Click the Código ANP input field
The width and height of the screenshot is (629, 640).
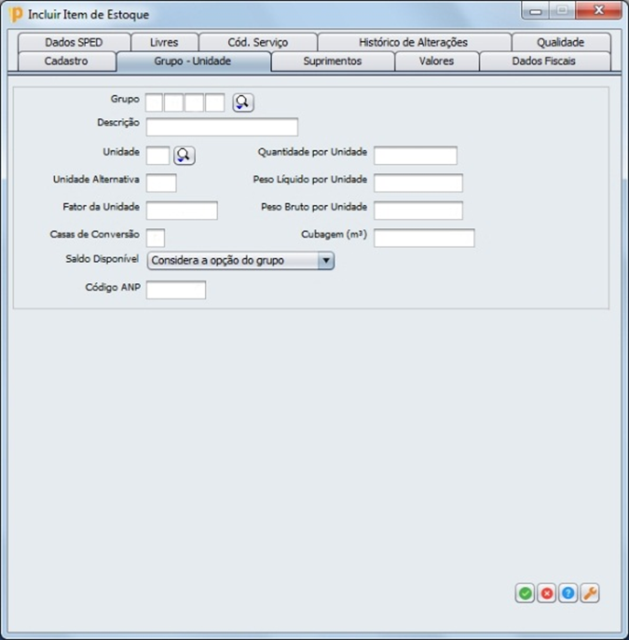click(x=176, y=290)
